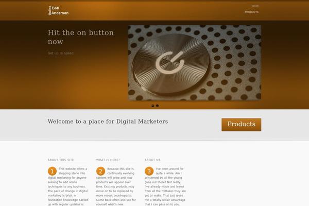Click the About Me paragraph text

[x=165, y=186]
